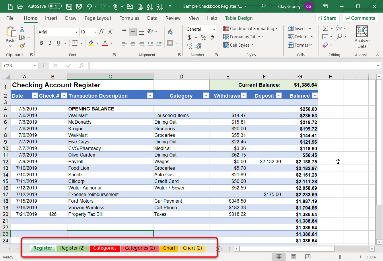Open the font name dropdown

pos(77,32)
